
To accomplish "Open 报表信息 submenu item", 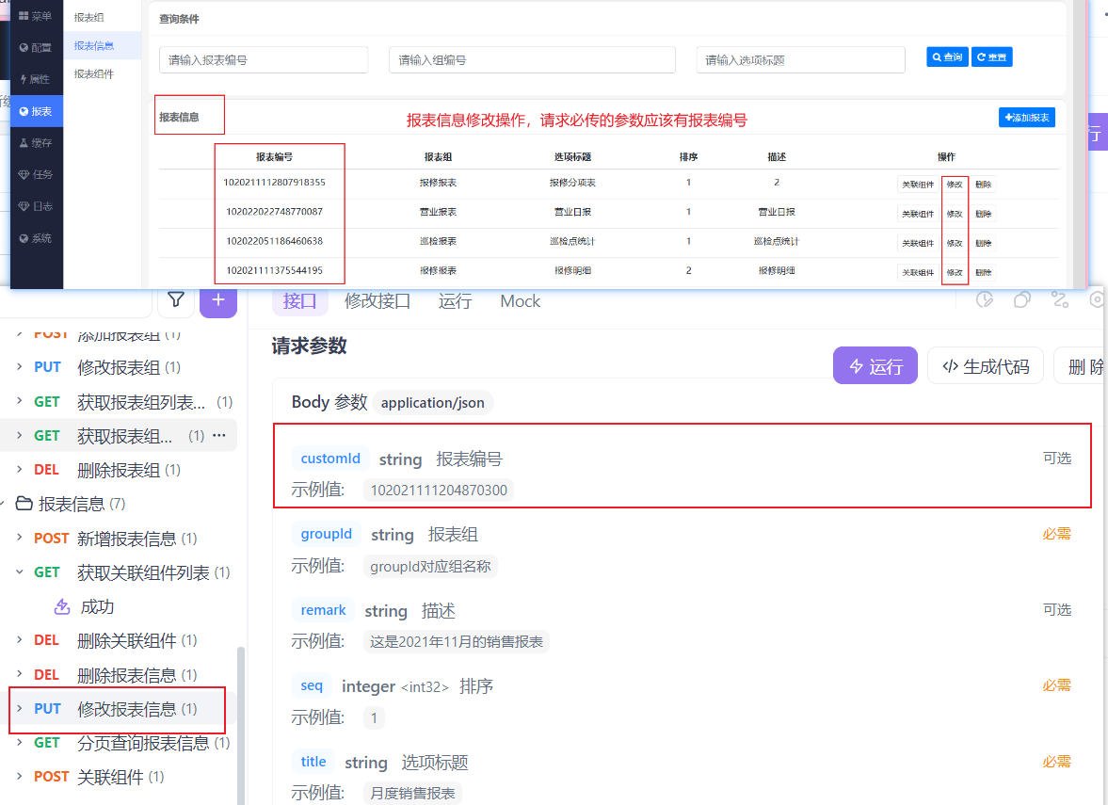I will pos(94,45).
